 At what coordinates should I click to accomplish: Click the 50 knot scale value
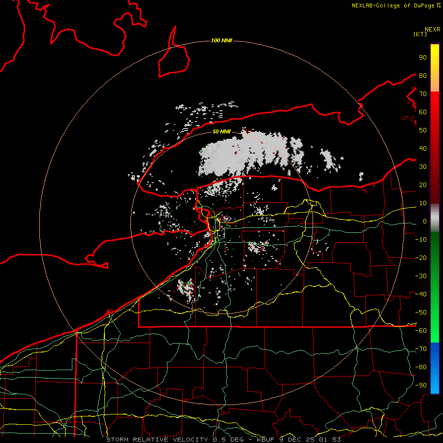click(423, 130)
